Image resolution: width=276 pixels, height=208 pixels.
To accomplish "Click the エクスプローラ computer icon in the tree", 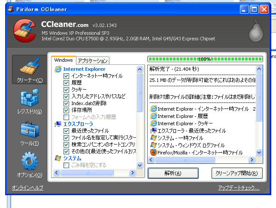I will (58, 124).
